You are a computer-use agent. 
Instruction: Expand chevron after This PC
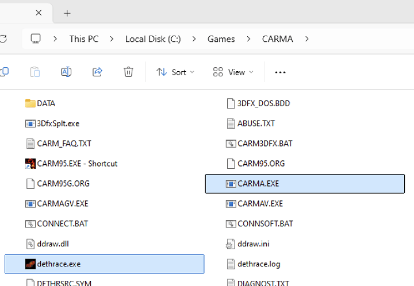(112, 39)
